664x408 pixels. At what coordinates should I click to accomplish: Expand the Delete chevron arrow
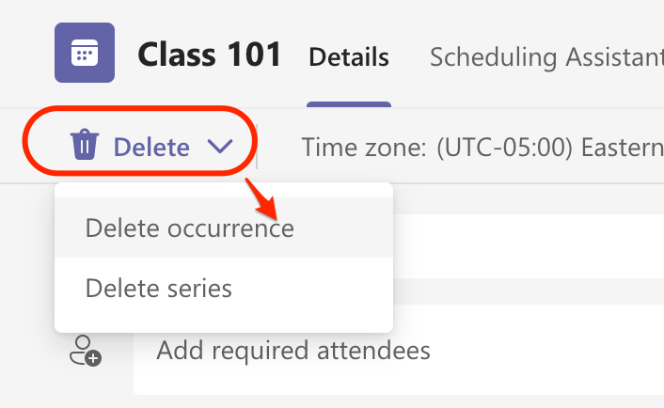click(x=220, y=147)
